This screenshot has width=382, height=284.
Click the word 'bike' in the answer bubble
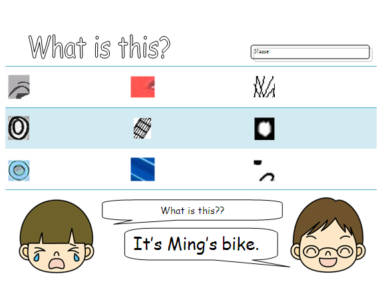(238, 244)
